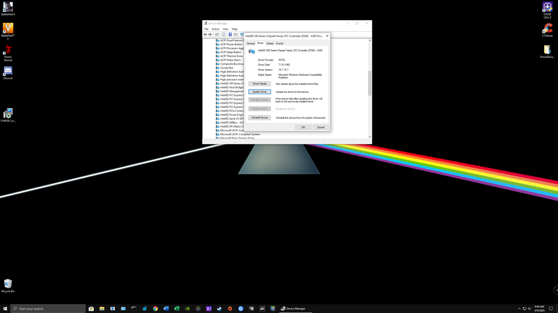Click Device Manager scrollbar up arrow
Screen dimensions: 558x313
pos(370,41)
